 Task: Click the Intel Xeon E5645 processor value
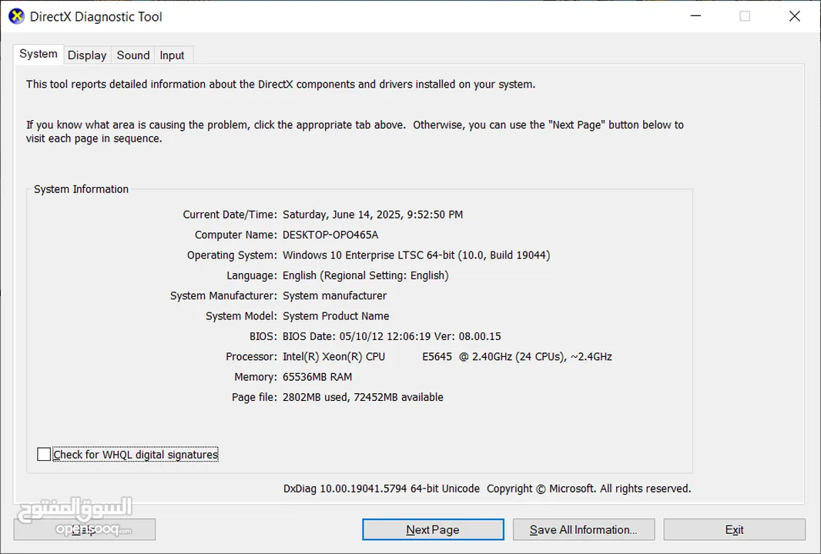(x=447, y=357)
